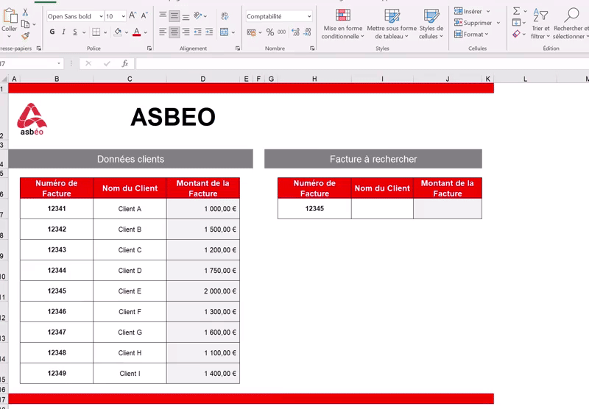Click the red font color A
This screenshot has width=589, height=409.
[x=137, y=32]
